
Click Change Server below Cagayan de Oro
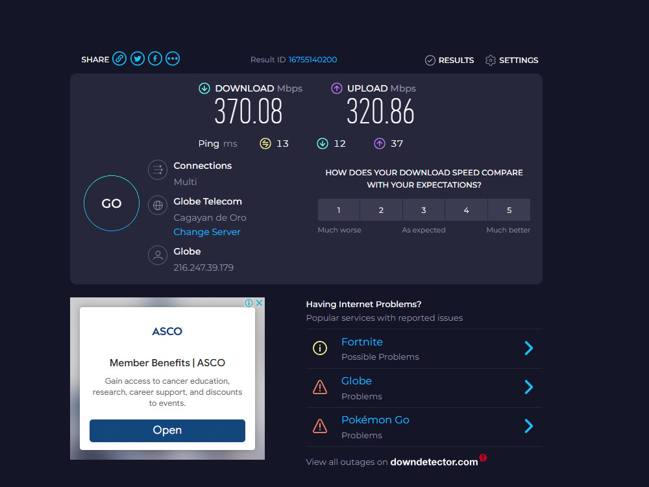[x=206, y=231]
